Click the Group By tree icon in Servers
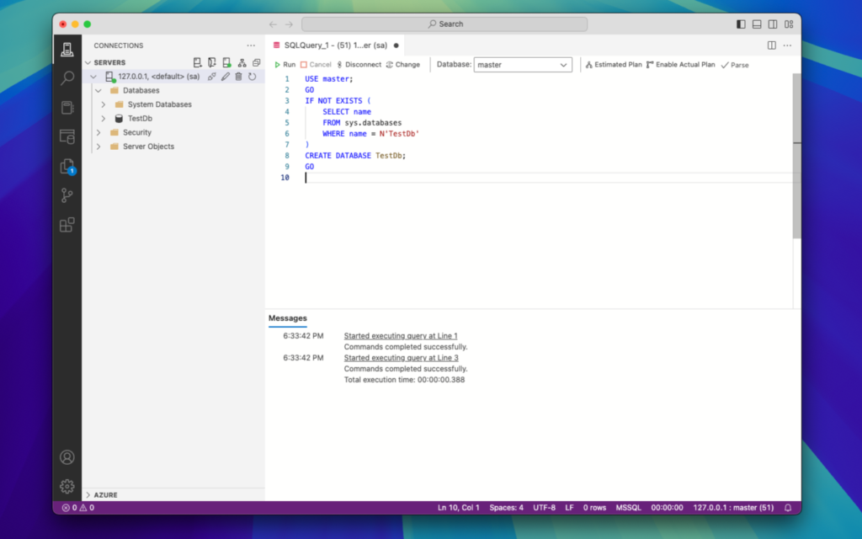Image resolution: width=862 pixels, height=539 pixels. tap(242, 62)
